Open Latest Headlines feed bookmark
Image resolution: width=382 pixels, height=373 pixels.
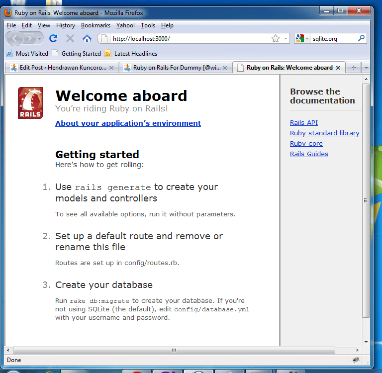tap(131, 53)
